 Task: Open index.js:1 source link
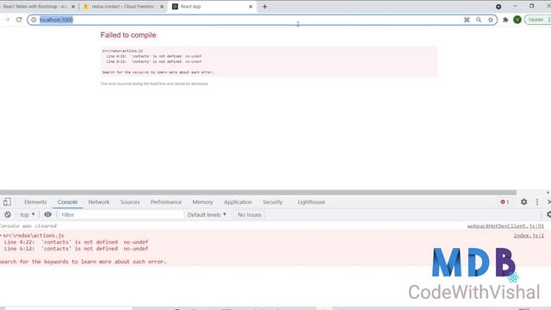coord(529,235)
